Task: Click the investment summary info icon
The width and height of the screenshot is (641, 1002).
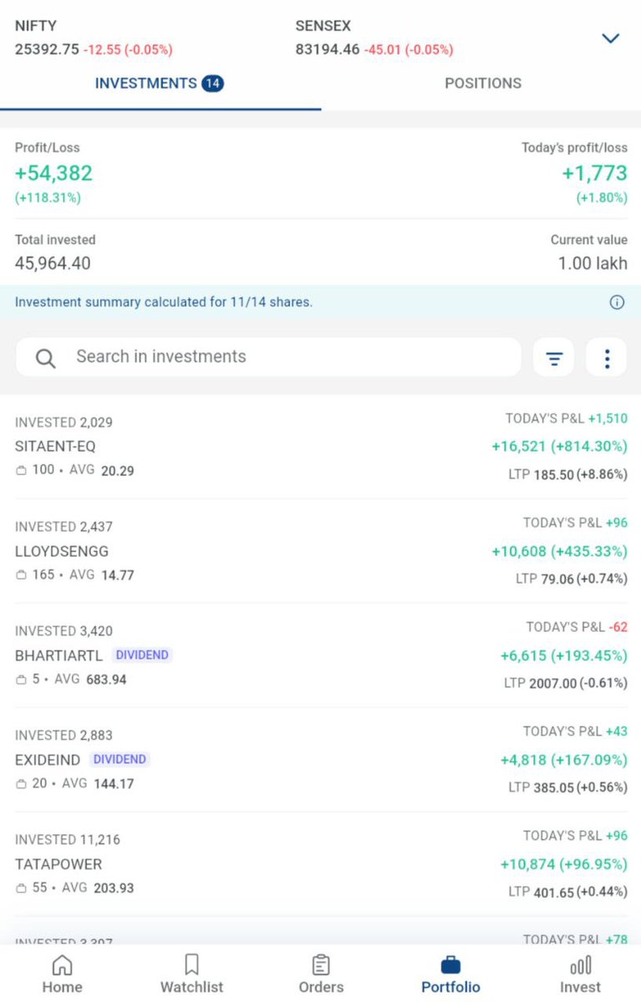Action: 617,302
